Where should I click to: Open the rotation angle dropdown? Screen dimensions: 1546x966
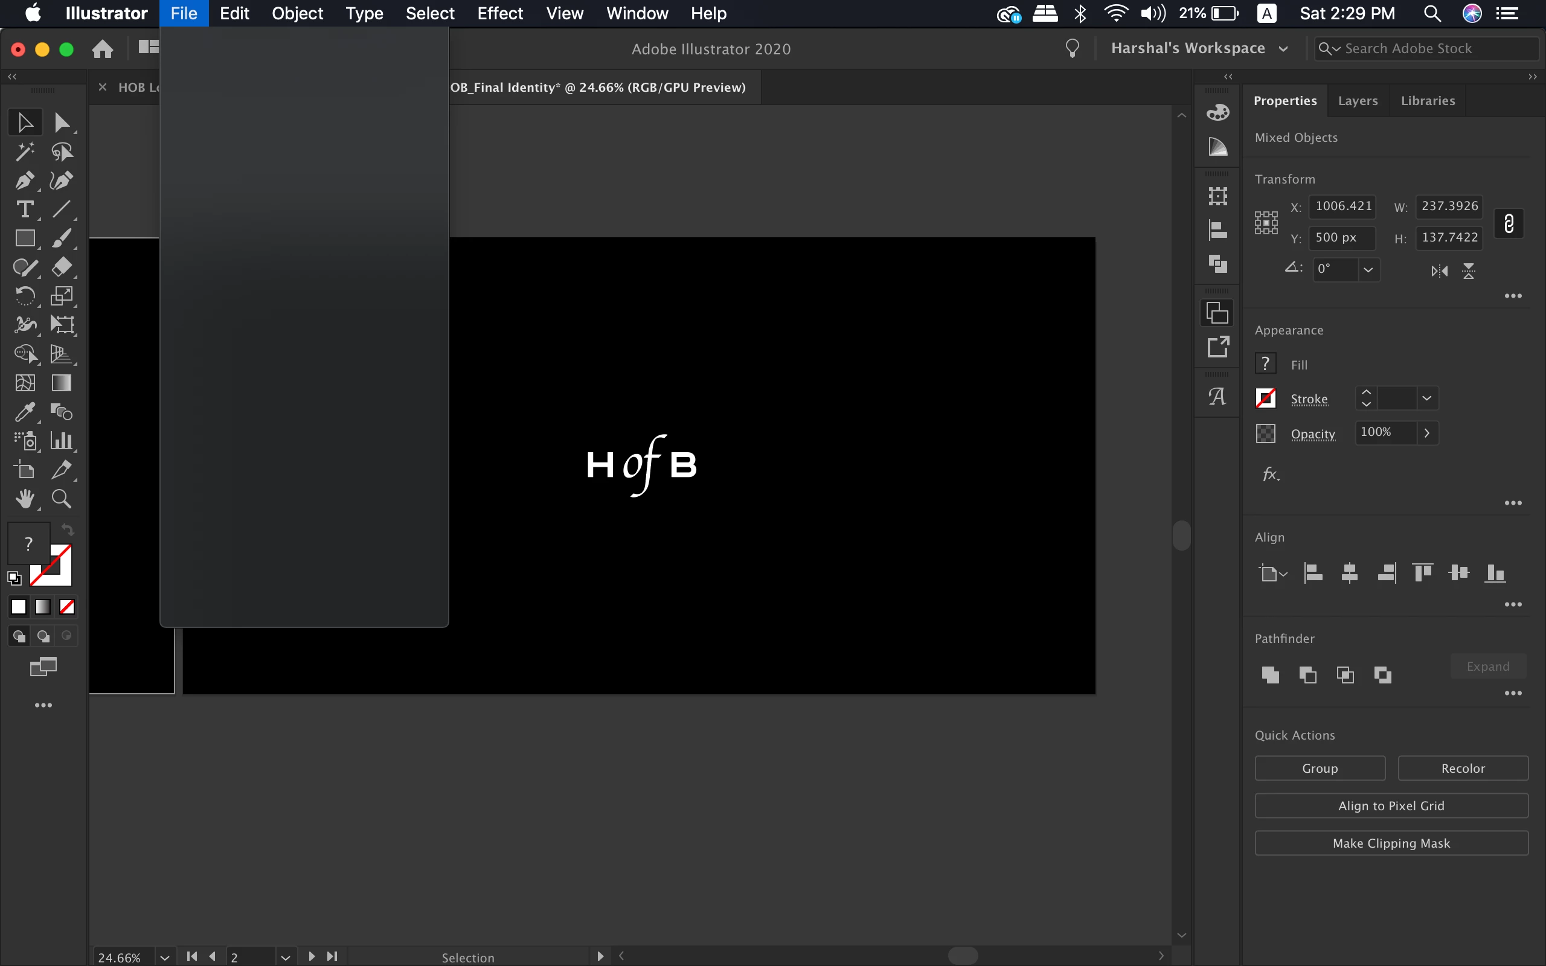(x=1368, y=270)
